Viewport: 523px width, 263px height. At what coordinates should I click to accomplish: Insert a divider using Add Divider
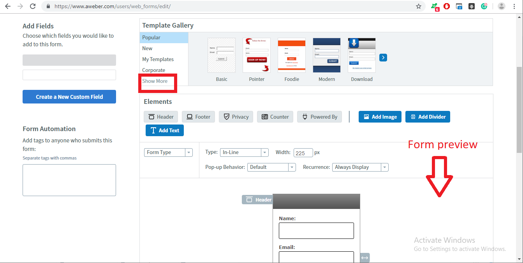[428, 116]
